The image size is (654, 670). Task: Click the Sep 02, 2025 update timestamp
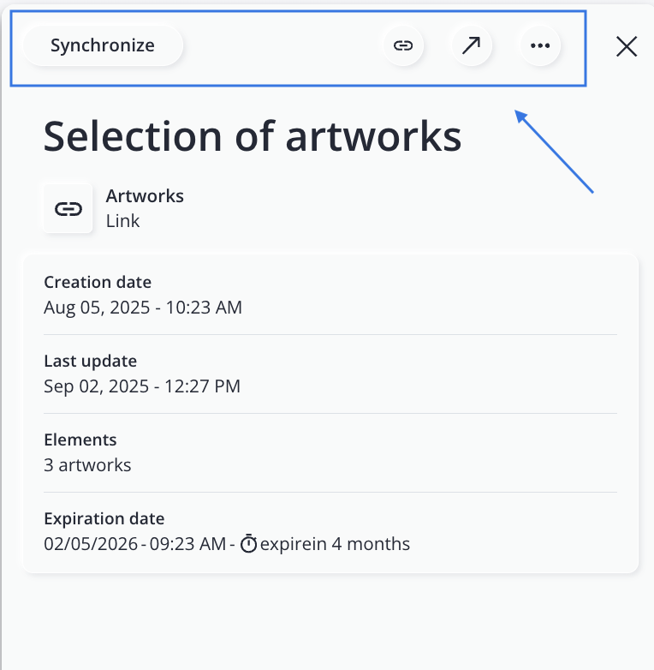(x=142, y=386)
